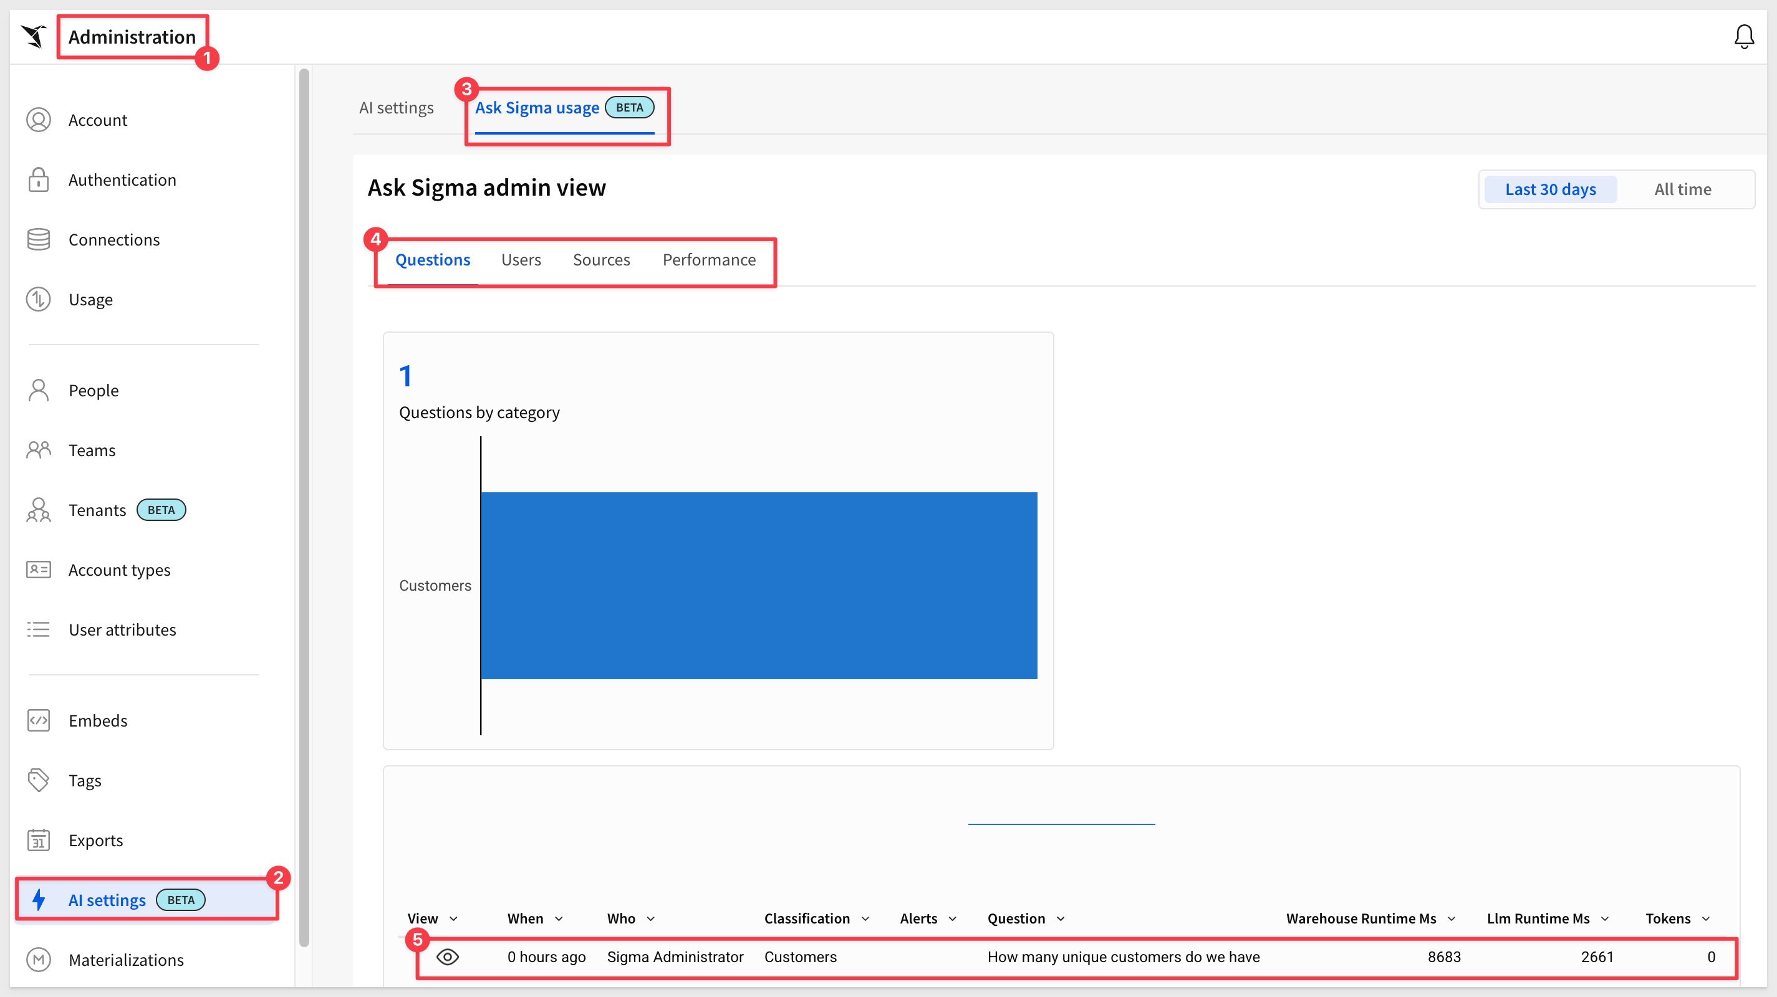
Task: Open the Classification column dropdown arrow
Action: coord(865,919)
